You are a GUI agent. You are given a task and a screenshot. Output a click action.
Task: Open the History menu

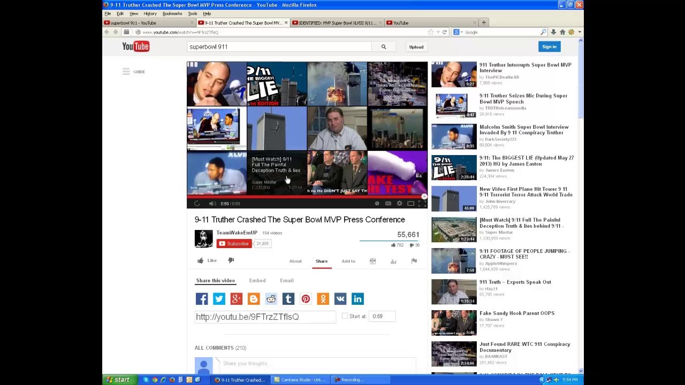point(150,13)
